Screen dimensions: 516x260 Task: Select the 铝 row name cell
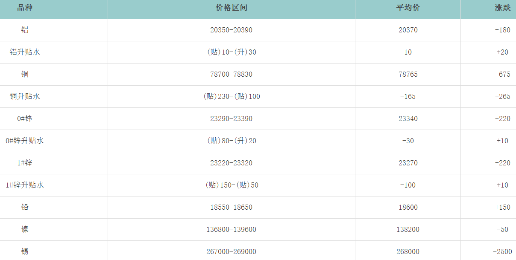(x=25, y=30)
